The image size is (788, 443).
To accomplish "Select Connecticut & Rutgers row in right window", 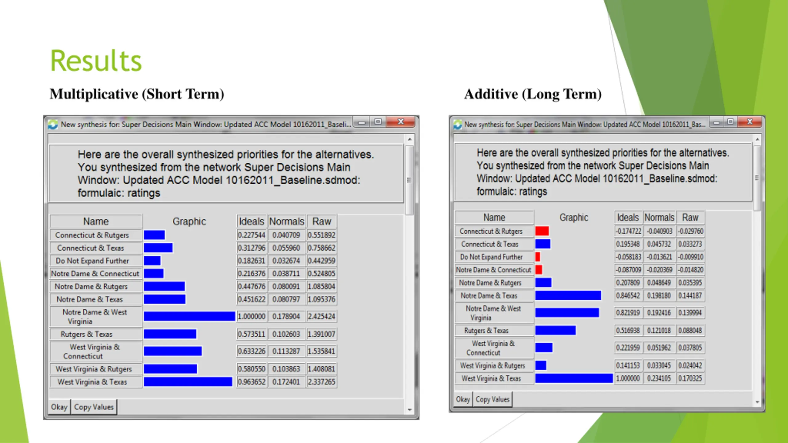I will pyautogui.click(x=494, y=231).
